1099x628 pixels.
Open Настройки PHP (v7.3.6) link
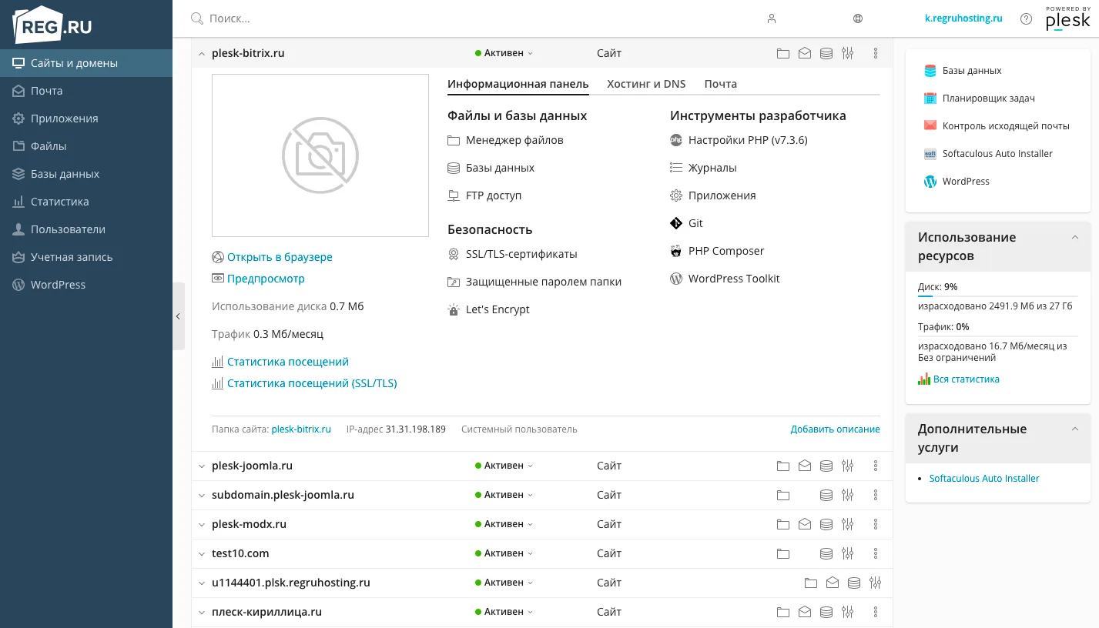(x=748, y=140)
